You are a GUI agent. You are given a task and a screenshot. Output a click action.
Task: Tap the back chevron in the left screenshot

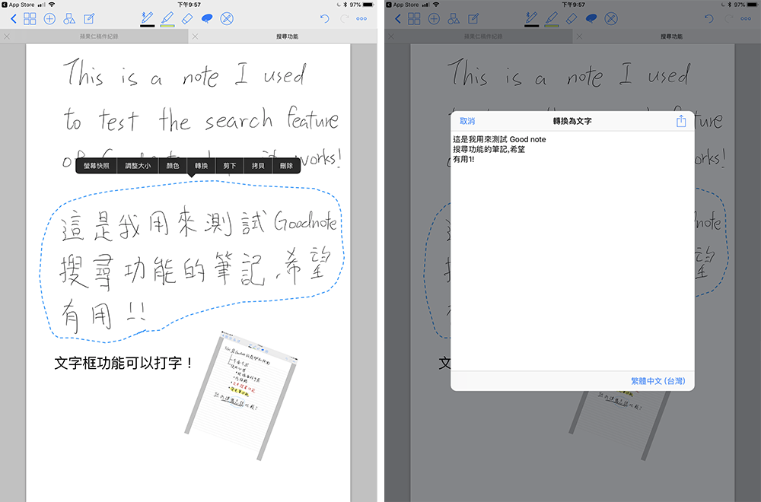click(x=14, y=19)
